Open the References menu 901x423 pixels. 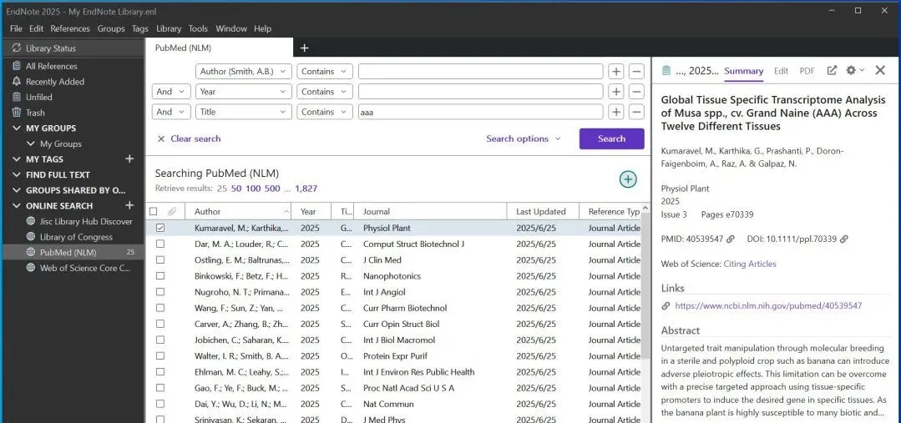tap(70, 28)
